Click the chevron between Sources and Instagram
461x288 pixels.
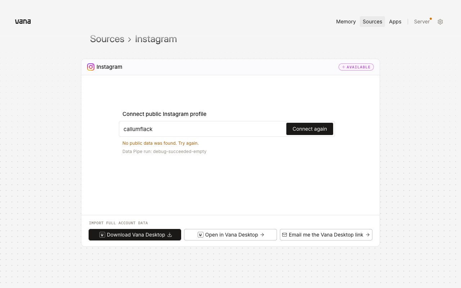[130, 40]
